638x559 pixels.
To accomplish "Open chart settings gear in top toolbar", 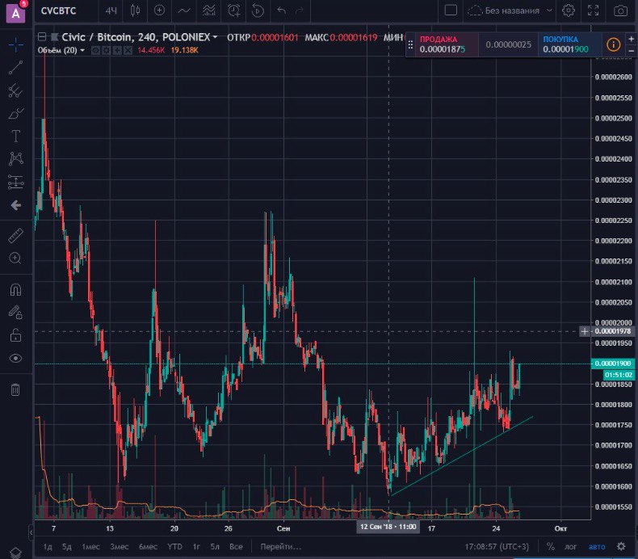I will (x=569, y=11).
